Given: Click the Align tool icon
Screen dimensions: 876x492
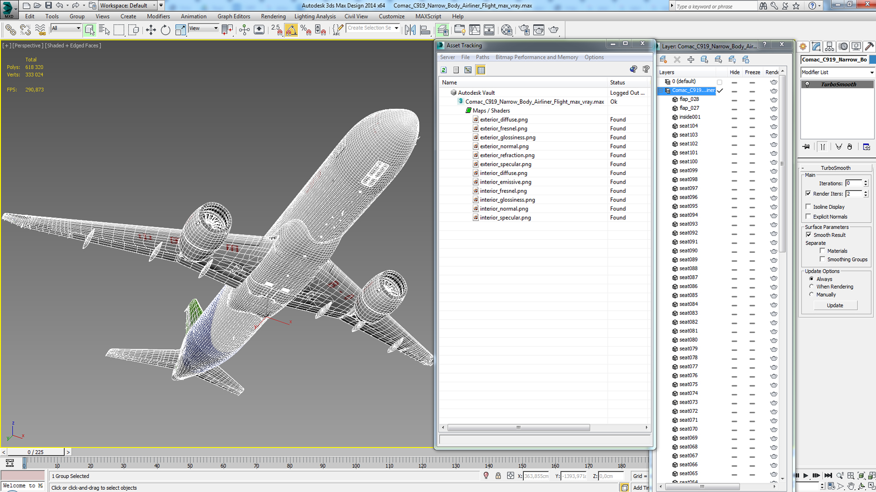Looking at the screenshot, I should coord(425,30).
